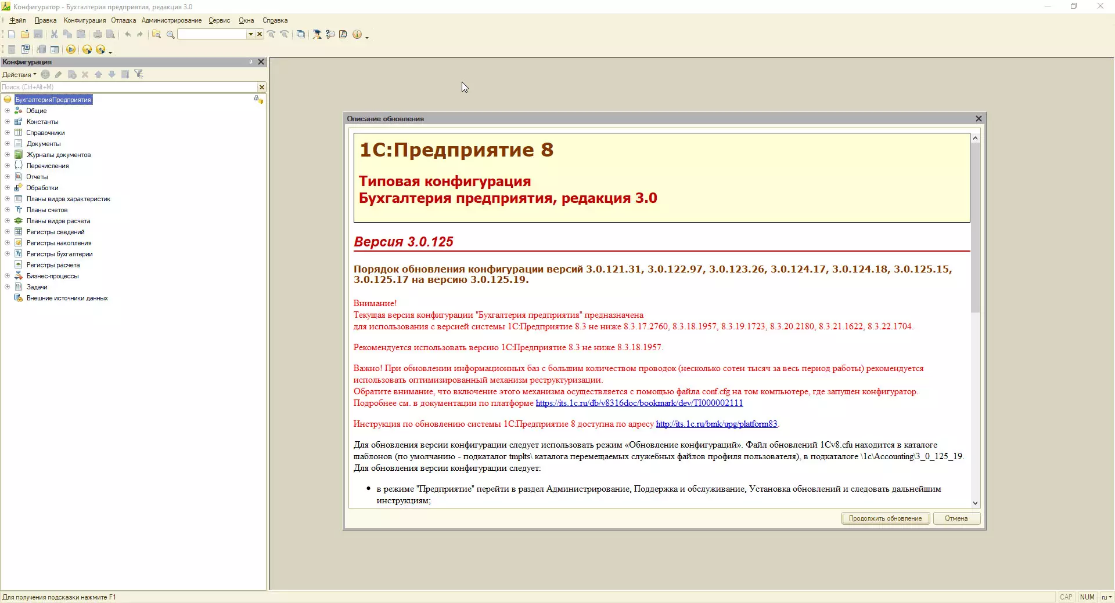Click the filter by subsystems funnel icon

pyautogui.click(x=139, y=74)
